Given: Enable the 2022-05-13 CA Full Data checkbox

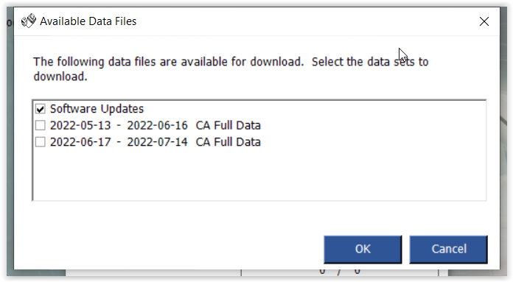Looking at the screenshot, I should click(x=41, y=125).
